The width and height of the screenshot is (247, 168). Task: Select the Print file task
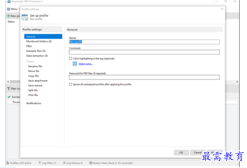[x=33, y=95]
